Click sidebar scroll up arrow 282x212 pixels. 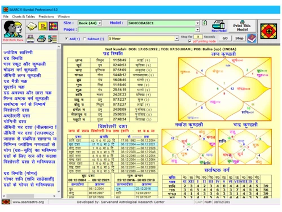click(x=59, y=46)
